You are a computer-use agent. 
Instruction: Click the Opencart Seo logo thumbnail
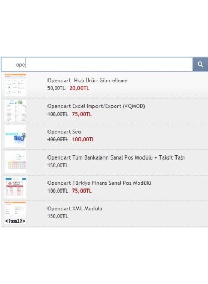[15, 136]
